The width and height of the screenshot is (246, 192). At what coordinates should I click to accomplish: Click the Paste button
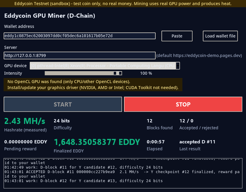[x=177, y=36]
